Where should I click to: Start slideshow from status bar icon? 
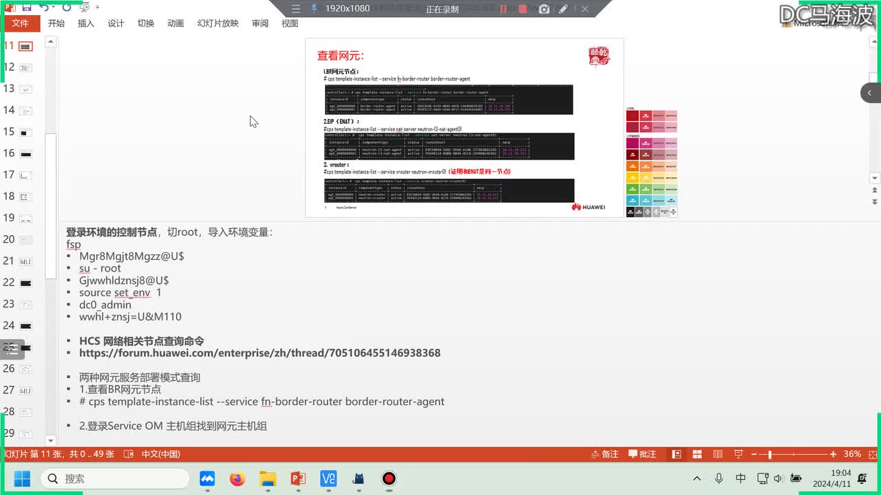click(x=739, y=454)
